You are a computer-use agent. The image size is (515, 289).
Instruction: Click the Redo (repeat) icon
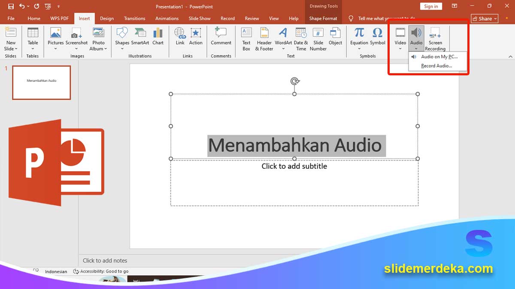[36, 6]
